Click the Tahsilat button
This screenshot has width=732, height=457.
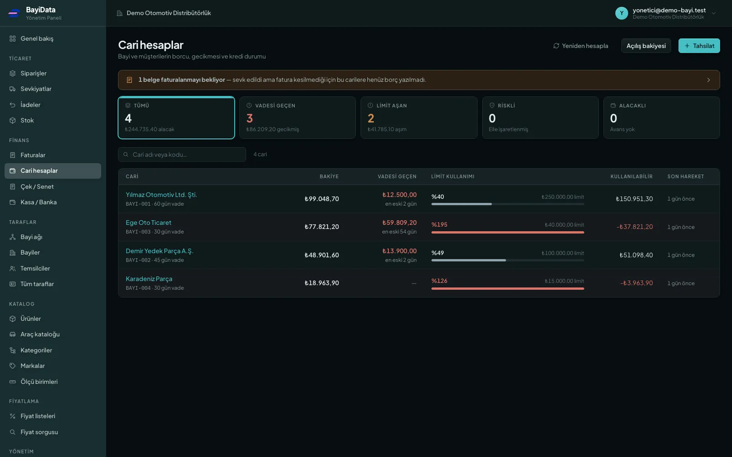699,46
